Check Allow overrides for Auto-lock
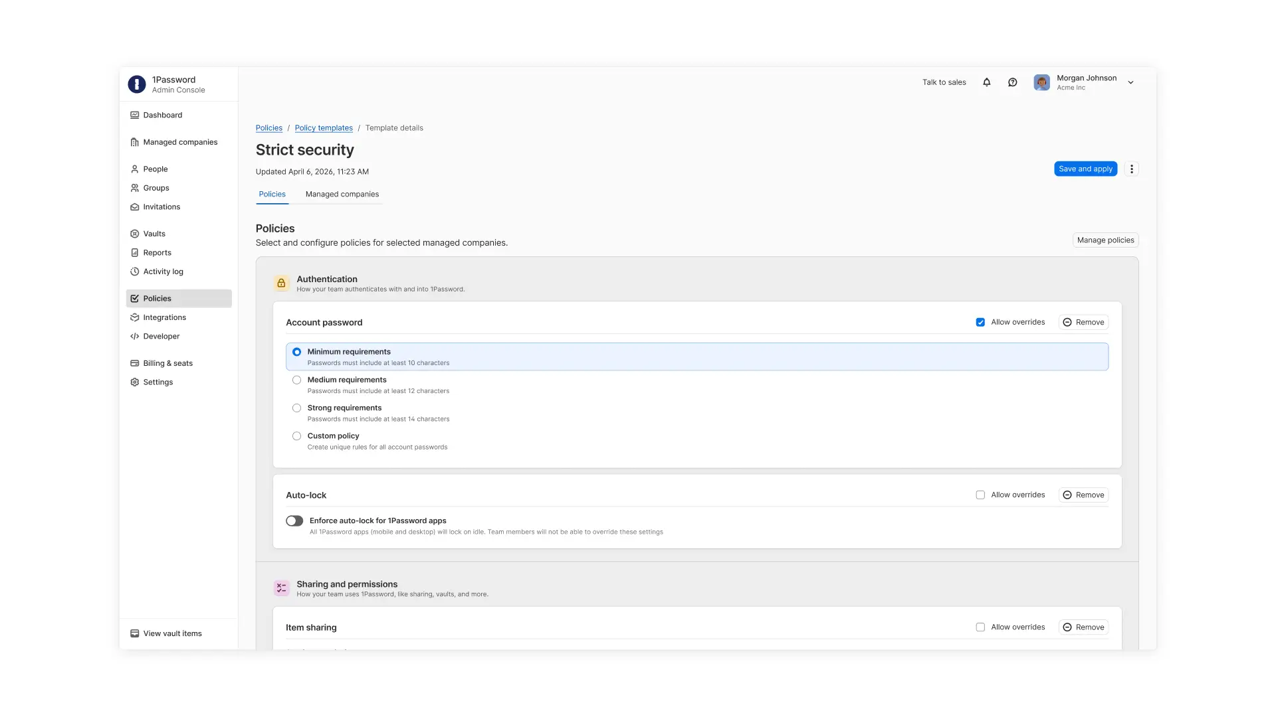 pyautogui.click(x=980, y=495)
